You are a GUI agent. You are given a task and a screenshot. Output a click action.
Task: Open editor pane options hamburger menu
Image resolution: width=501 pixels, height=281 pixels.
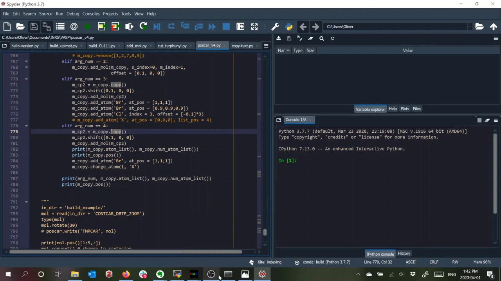(x=266, y=46)
